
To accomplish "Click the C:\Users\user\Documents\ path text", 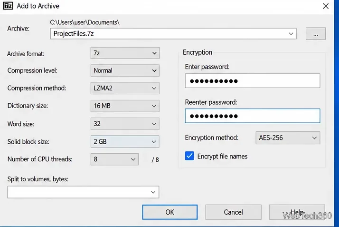I will (85, 22).
